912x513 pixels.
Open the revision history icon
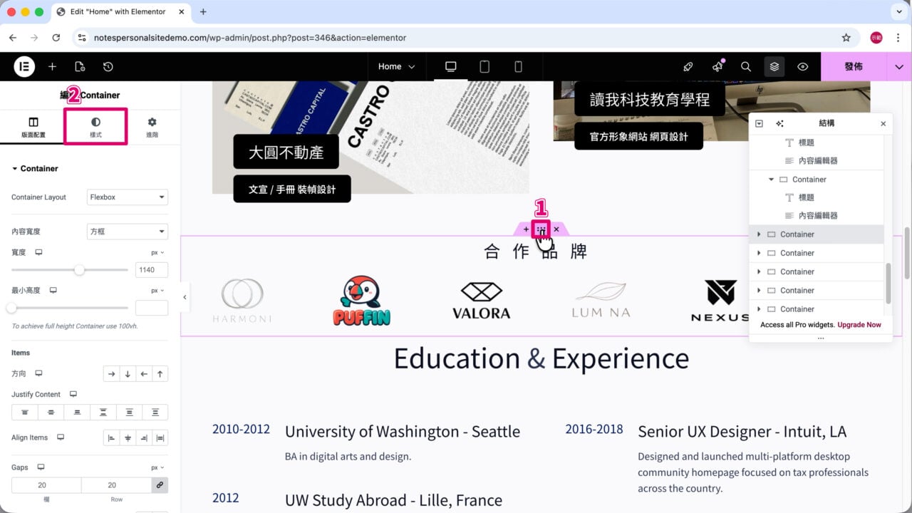point(108,66)
